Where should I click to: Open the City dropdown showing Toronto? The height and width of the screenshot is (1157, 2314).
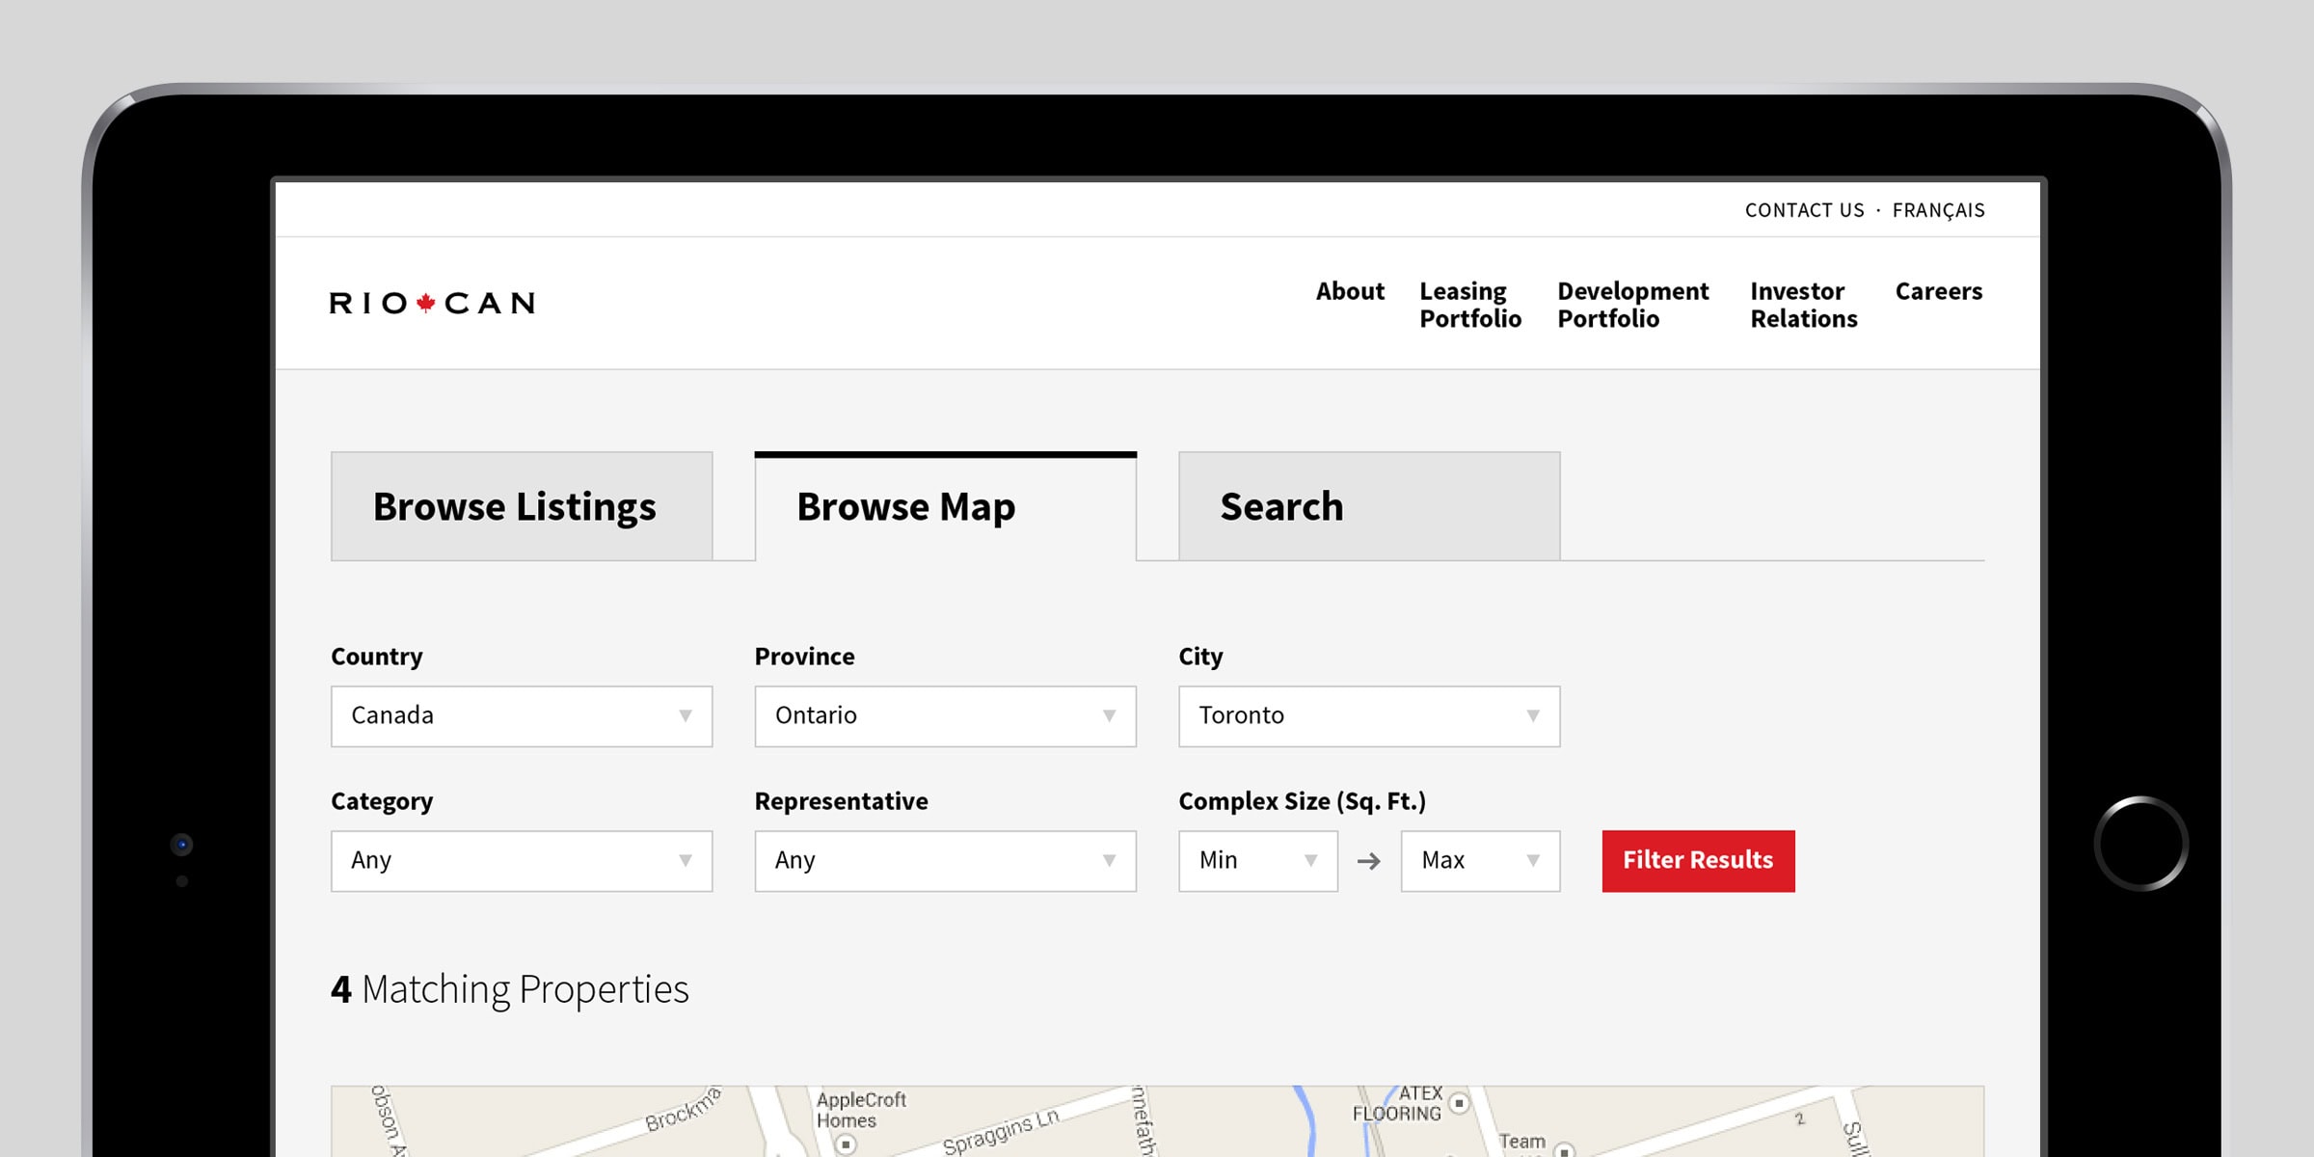(x=1368, y=716)
